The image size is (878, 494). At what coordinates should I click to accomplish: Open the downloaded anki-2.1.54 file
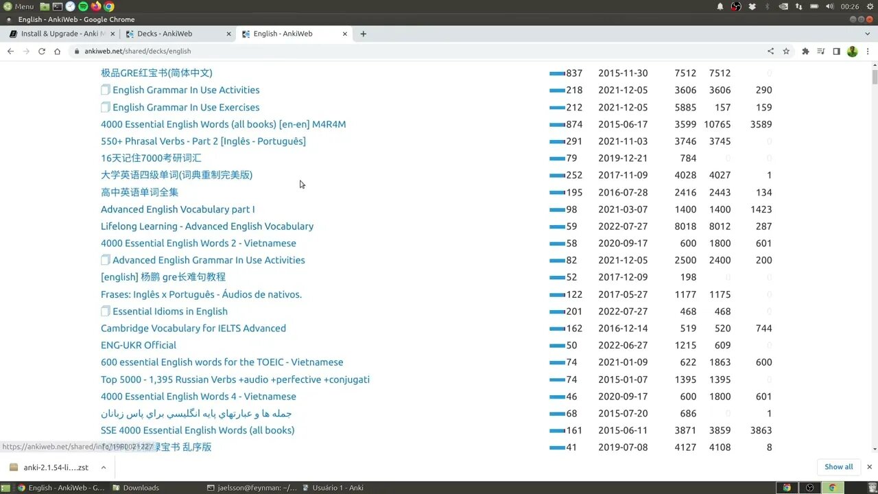[x=49, y=467]
